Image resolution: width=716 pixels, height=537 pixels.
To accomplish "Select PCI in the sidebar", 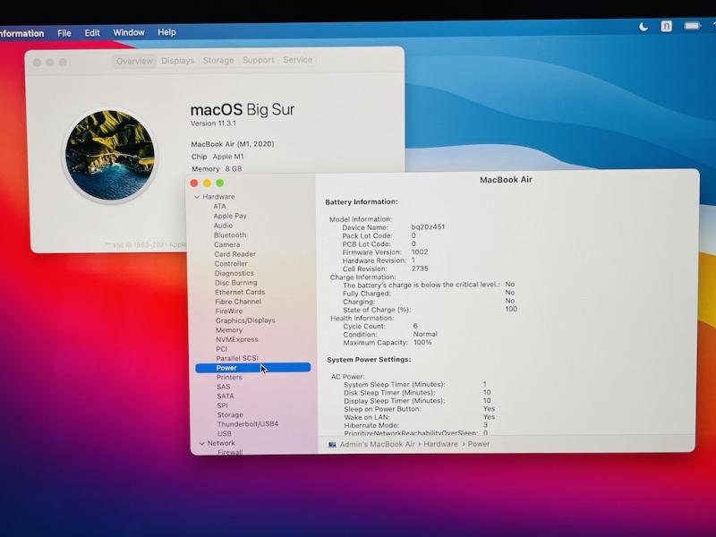I will tap(221, 349).
